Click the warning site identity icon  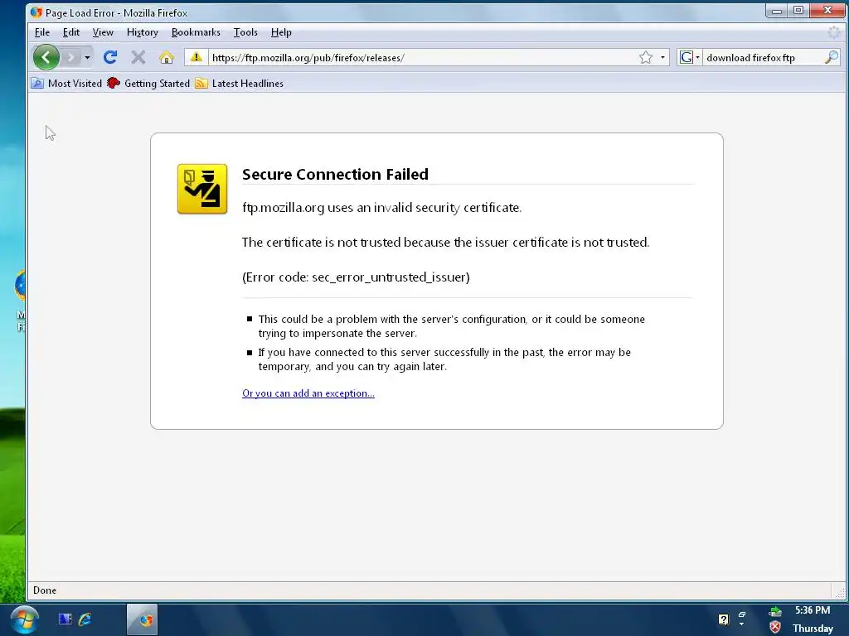tap(196, 57)
